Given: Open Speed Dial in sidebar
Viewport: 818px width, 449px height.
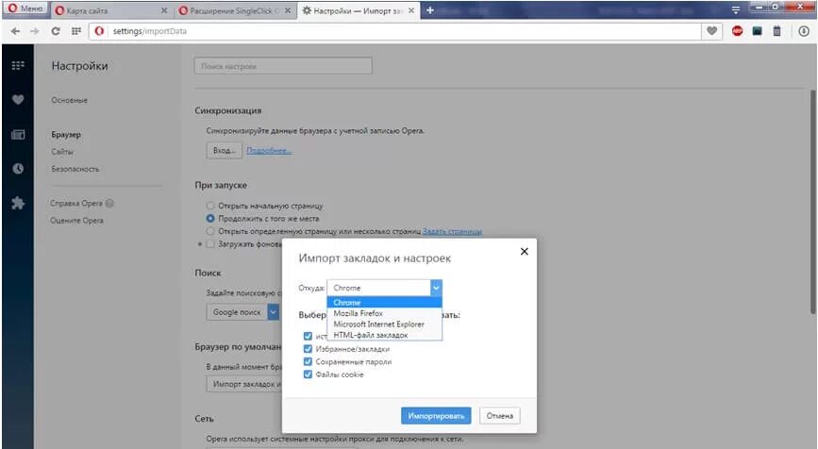Looking at the screenshot, I should tap(18, 65).
